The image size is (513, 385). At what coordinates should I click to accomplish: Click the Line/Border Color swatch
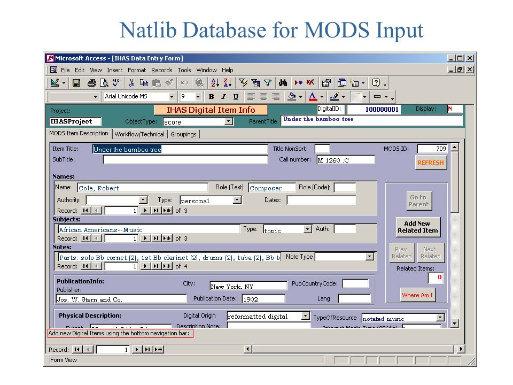pos(334,97)
